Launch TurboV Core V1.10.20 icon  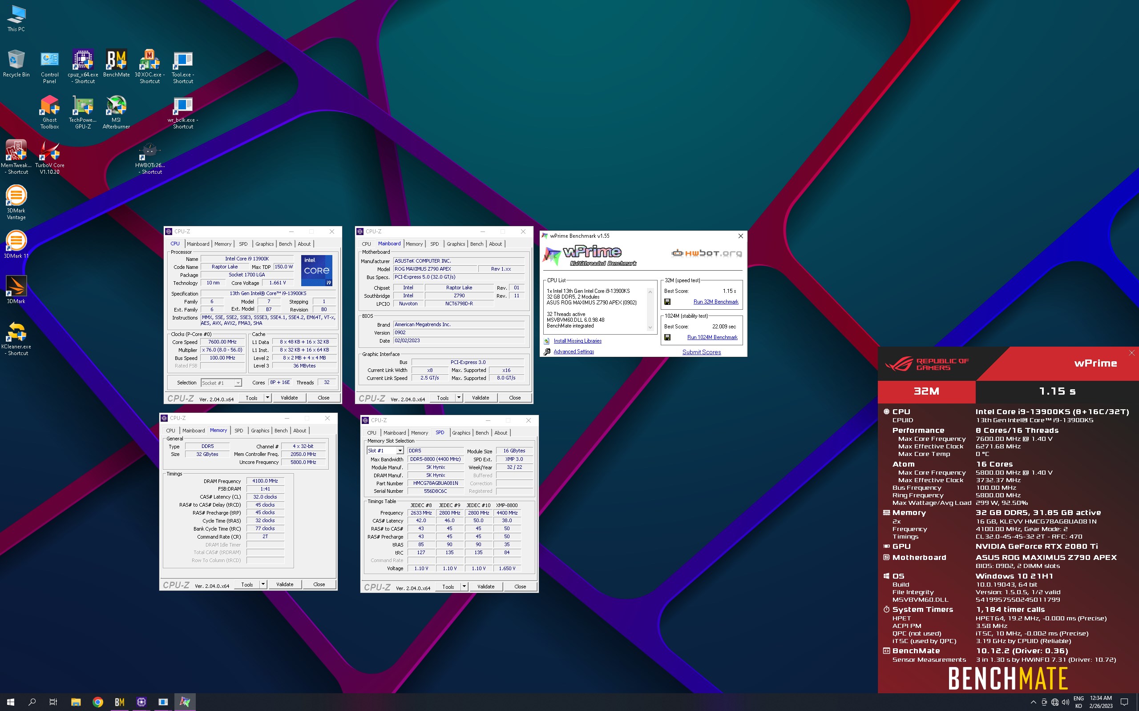(49, 157)
